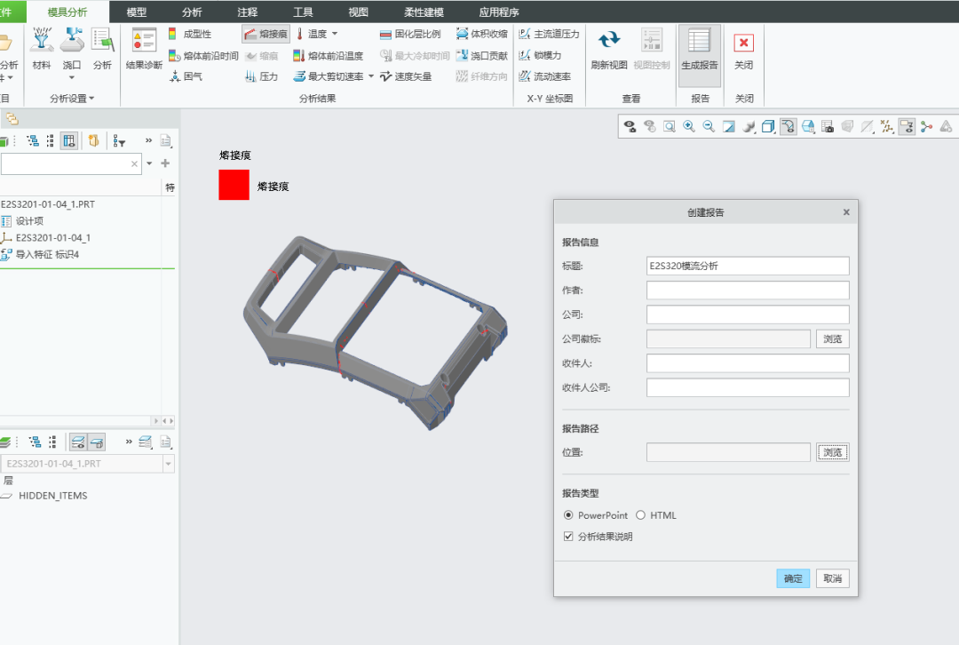Open the 材料 (Material) settings
This screenshot has height=645, width=959.
(x=42, y=49)
